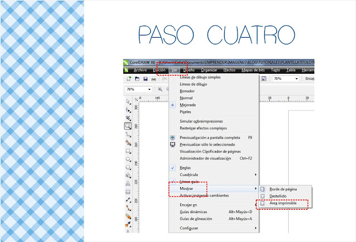
Task: Select the Freehand tool
Action: coord(128,134)
